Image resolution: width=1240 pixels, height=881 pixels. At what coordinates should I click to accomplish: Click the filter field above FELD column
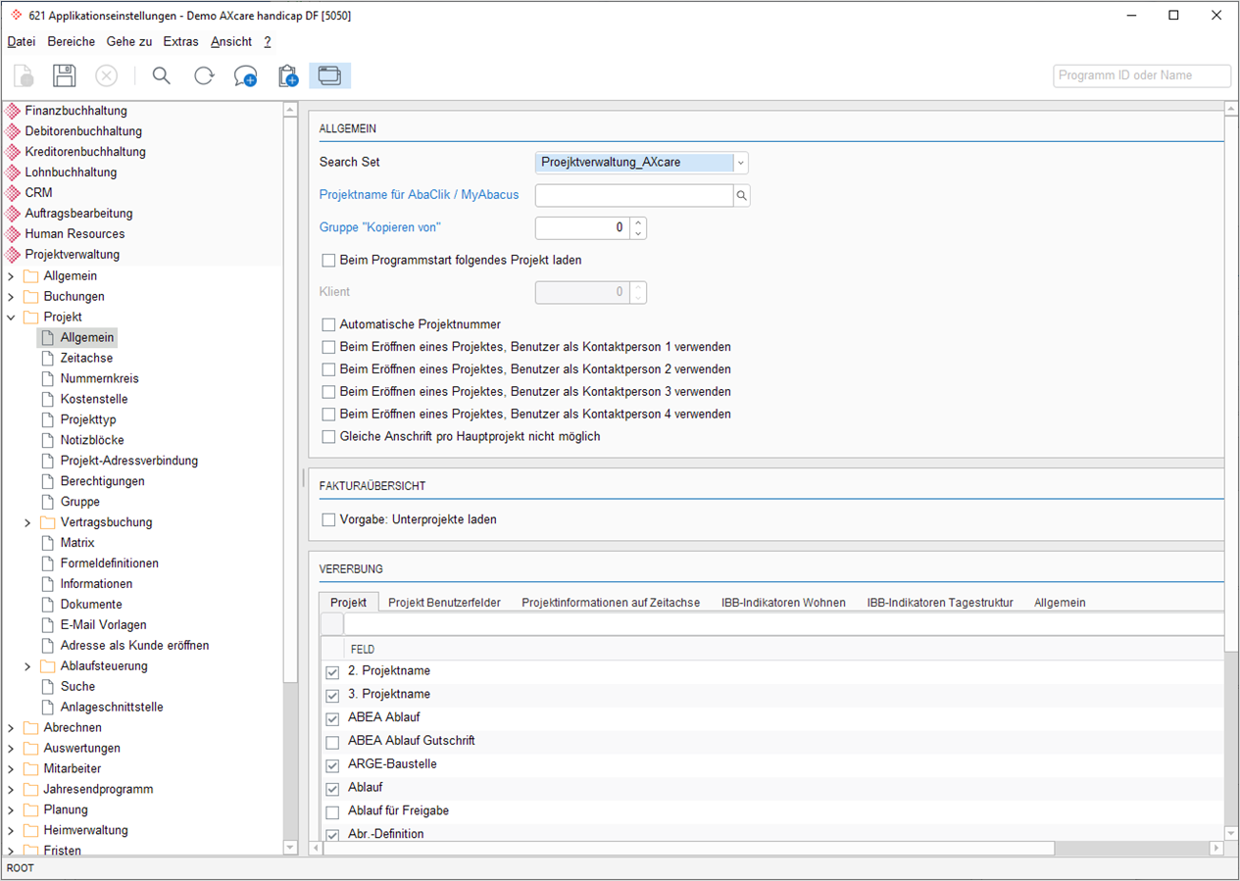click(782, 624)
